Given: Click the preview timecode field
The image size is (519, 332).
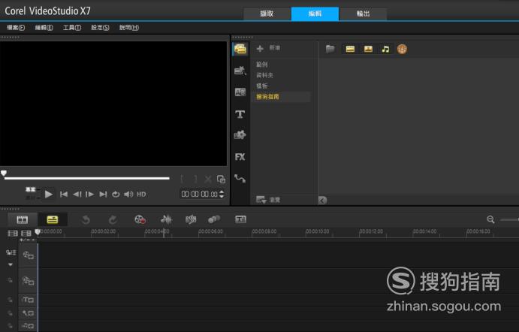Looking at the screenshot, I should pos(199,195).
